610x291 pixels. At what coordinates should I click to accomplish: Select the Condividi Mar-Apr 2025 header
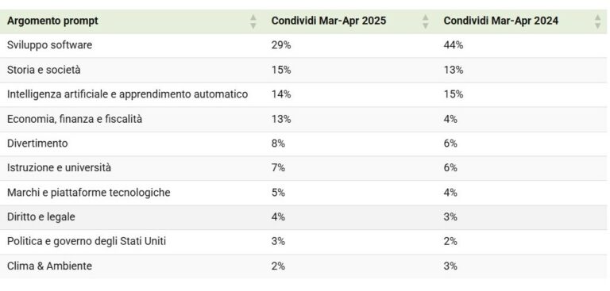click(x=329, y=21)
